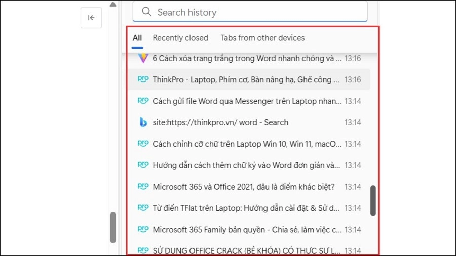Open 'SỬ DỤNG OFFICE CRACK' history entry
The height and width of the screenshot is (256, 456).
coord(247,251)
